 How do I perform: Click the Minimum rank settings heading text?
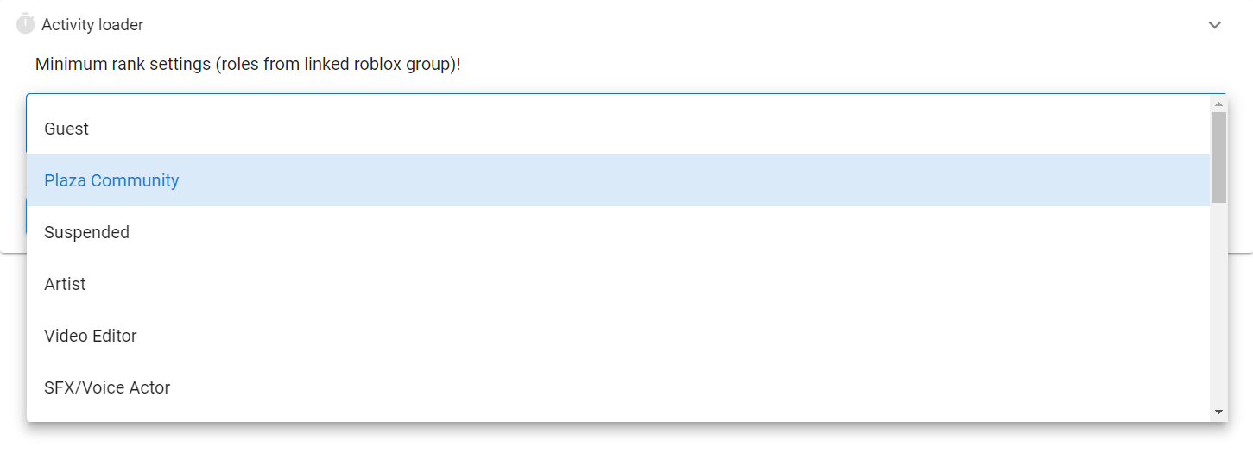[x=248, y=64]
